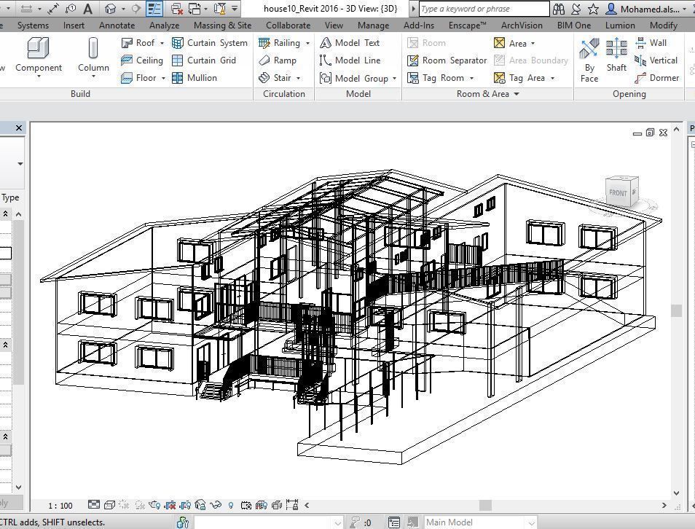The width and height of the screenshot is (695, 529).
Task: Select the Railing tool
Action: pos(280,43)
